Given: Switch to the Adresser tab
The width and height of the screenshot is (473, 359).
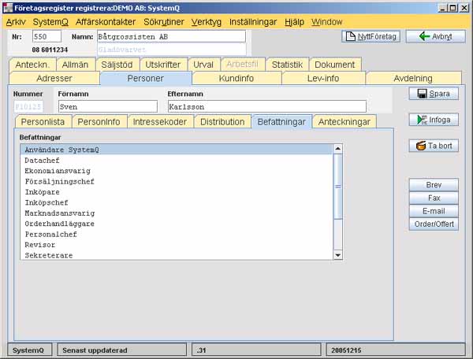Looking at the screenshot, I should (54, 78).
